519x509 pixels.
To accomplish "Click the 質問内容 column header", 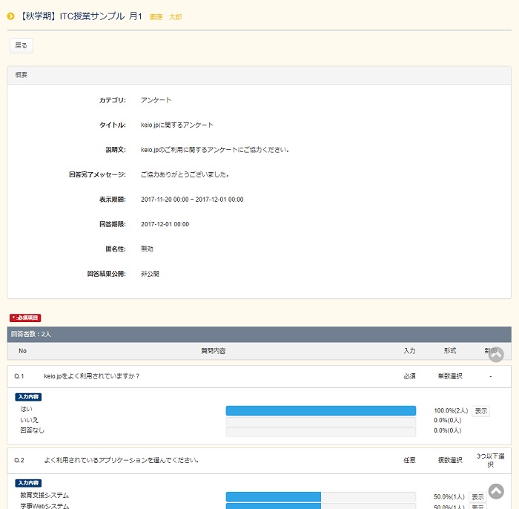I will click(214, 350).
